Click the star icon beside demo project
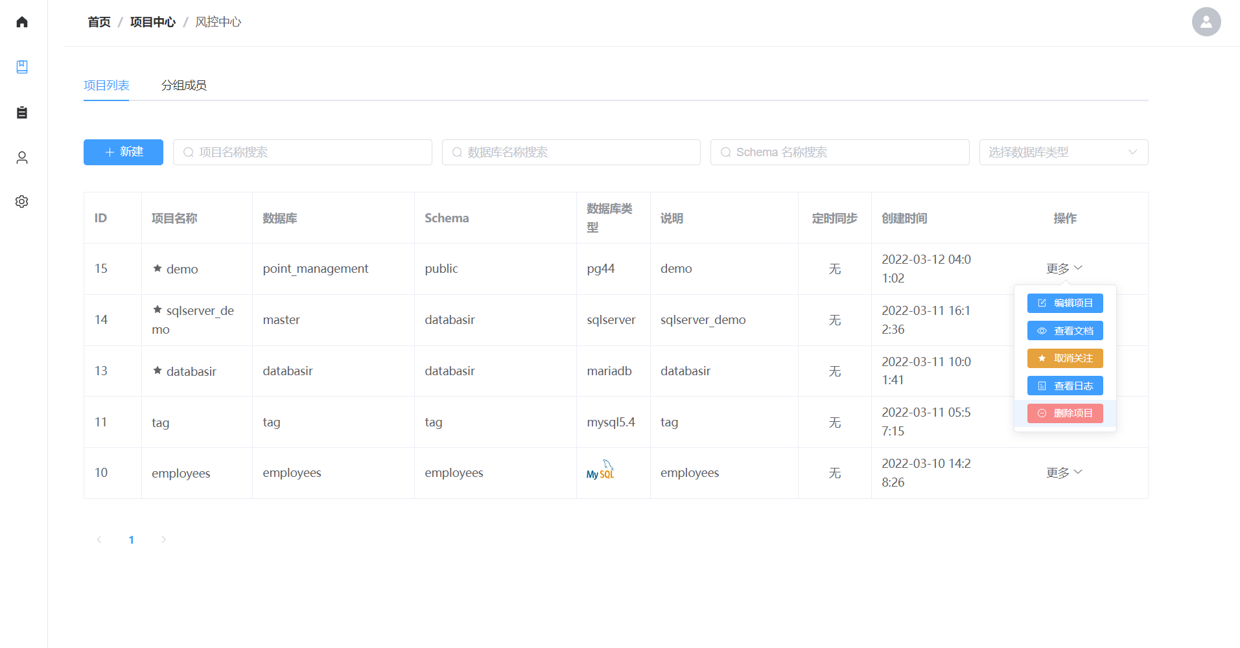The image size is (1240, 648). [158, 268]
